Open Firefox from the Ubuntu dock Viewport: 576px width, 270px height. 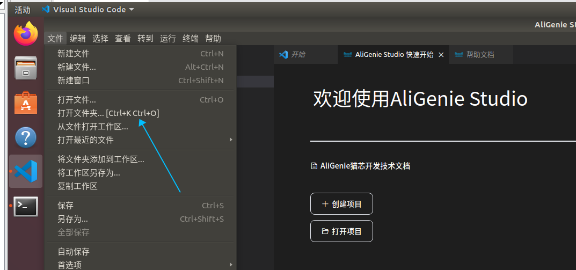[26, 33]
